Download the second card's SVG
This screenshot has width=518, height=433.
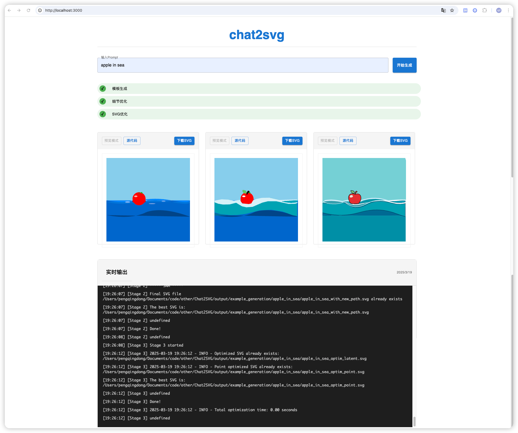(x=292, y=141)
